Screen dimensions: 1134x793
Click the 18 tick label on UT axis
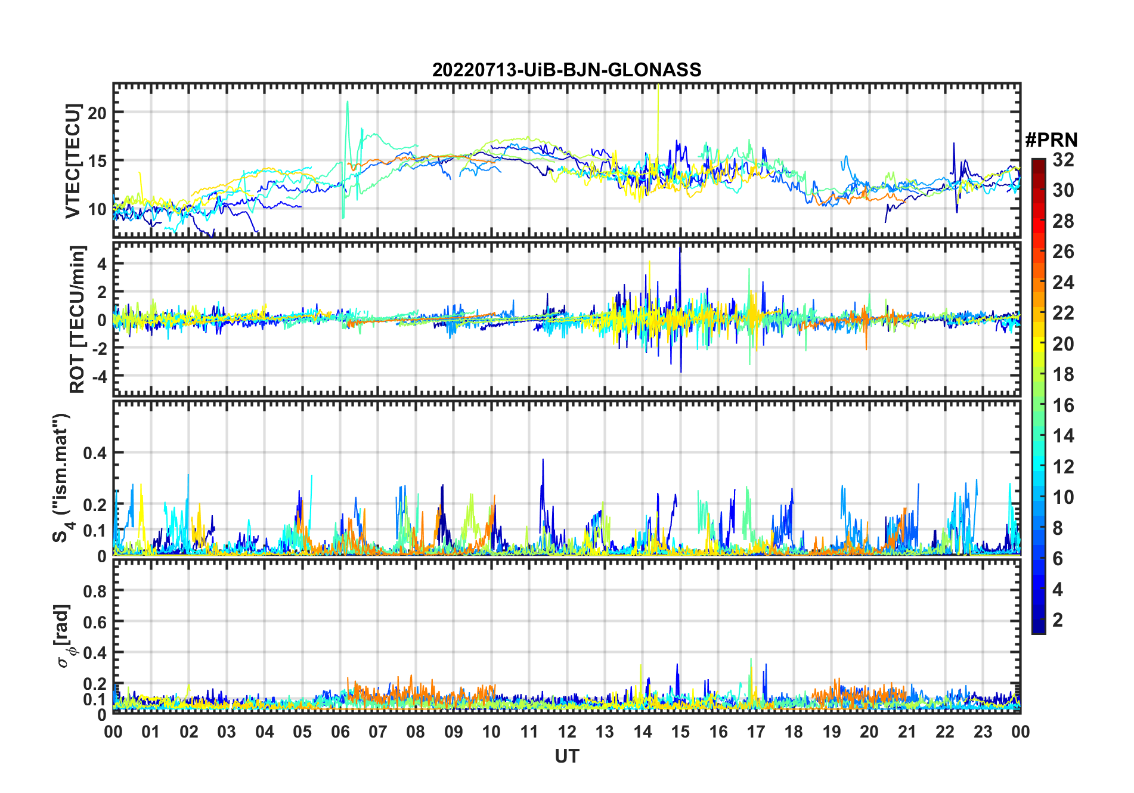pos(794,732)
